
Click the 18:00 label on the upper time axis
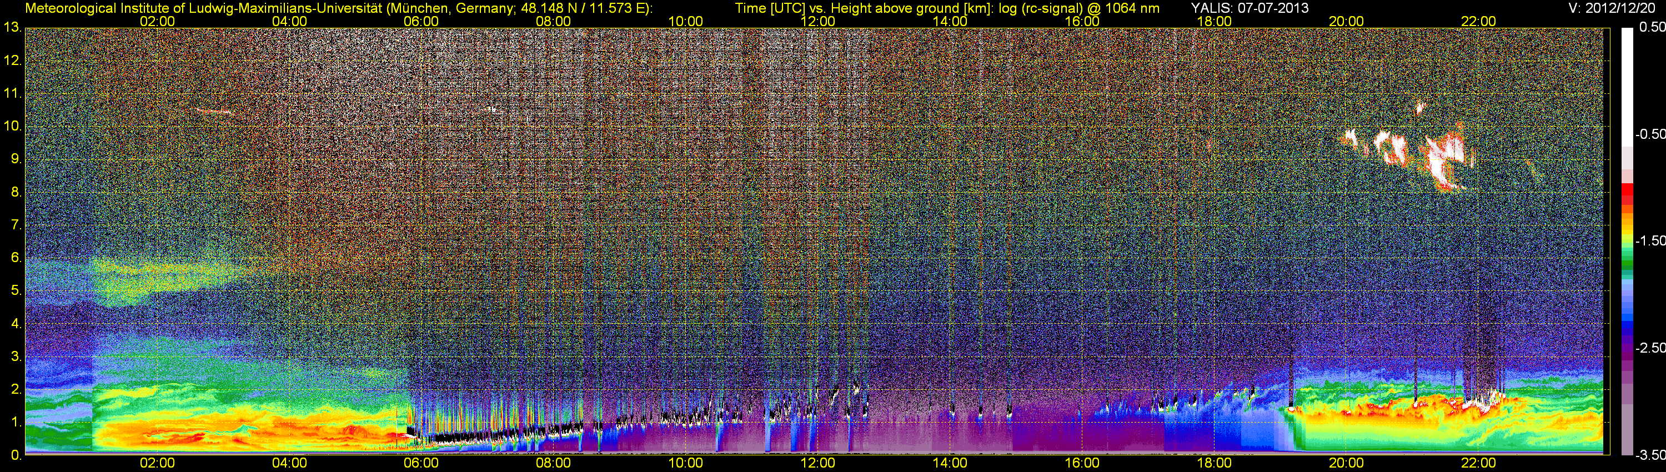[x=1214, y=21]
